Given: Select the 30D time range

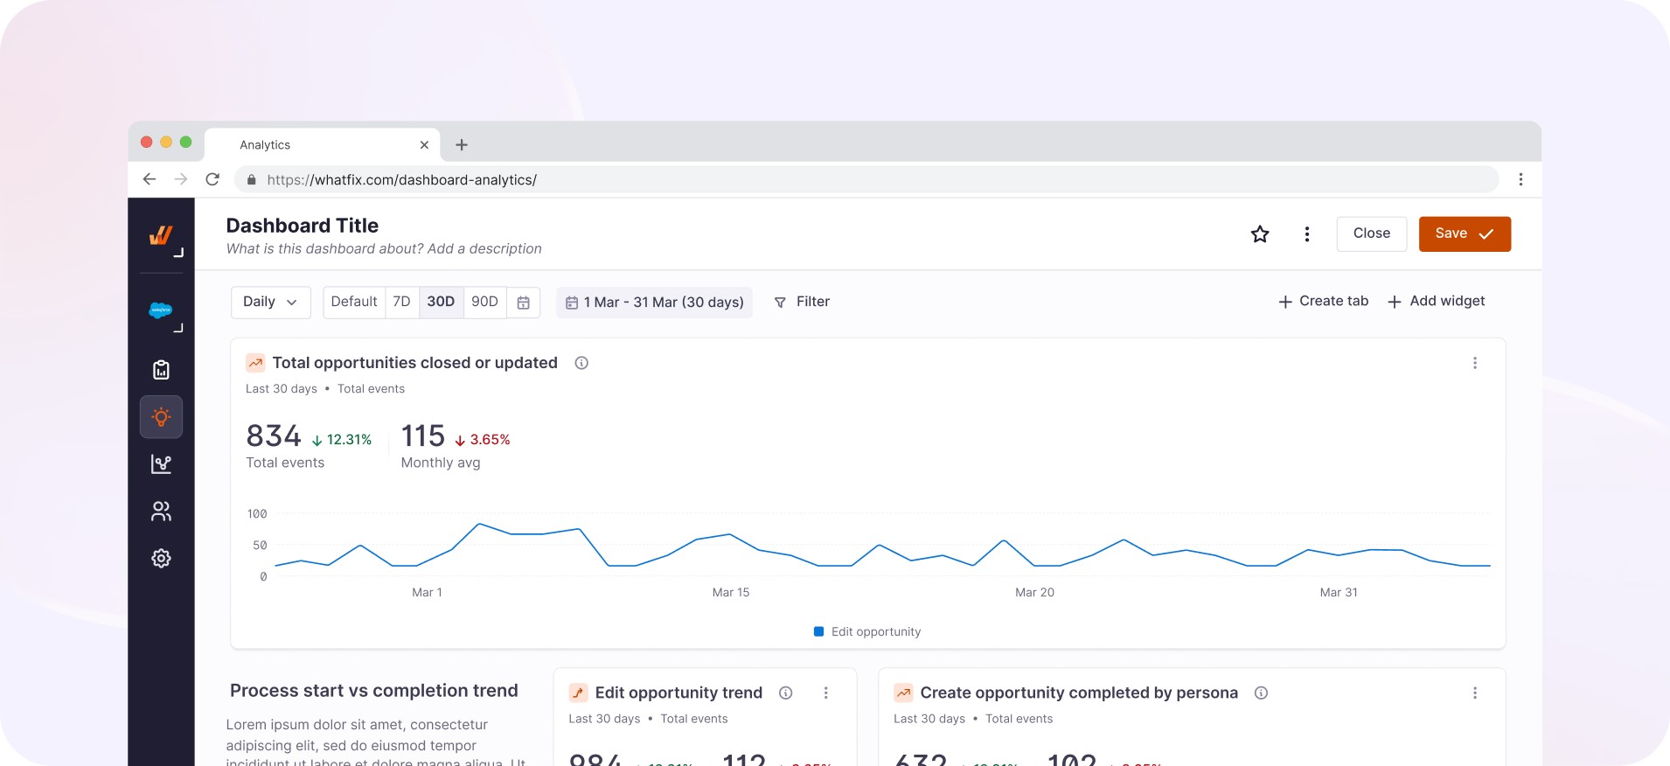Looking at the screenshot, I should click(x=442, y=302).
